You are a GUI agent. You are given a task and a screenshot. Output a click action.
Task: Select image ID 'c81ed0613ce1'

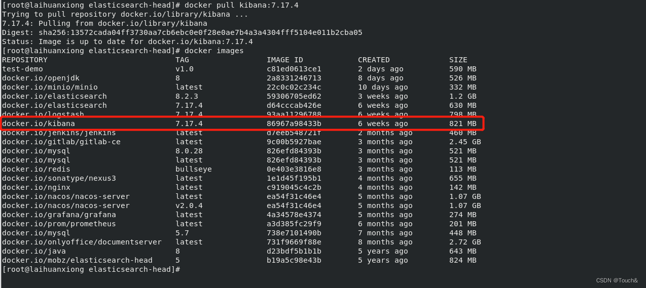294,69
